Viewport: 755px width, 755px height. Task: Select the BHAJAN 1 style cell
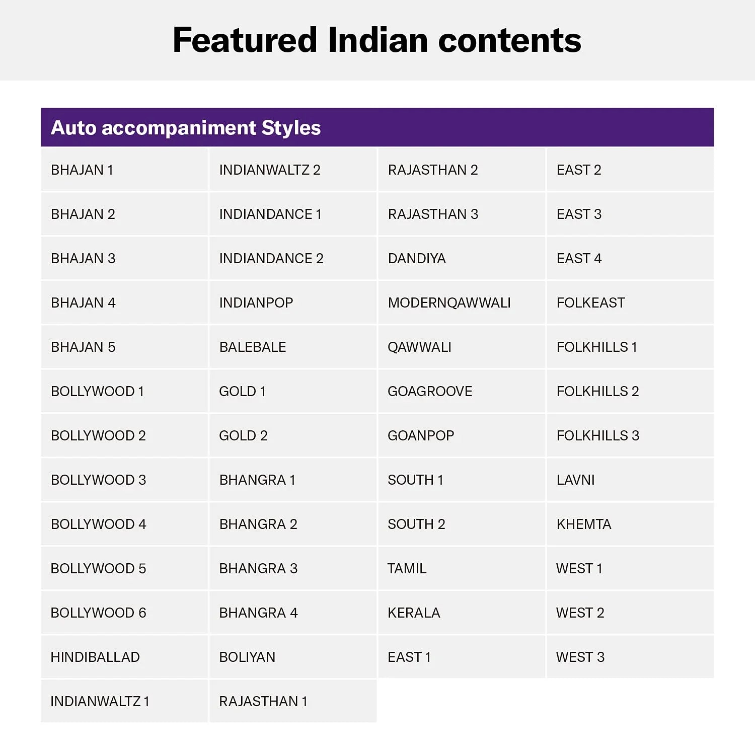82,170
